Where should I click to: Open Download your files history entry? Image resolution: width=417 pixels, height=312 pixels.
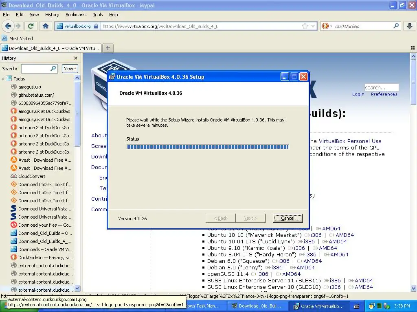[45, 225]
